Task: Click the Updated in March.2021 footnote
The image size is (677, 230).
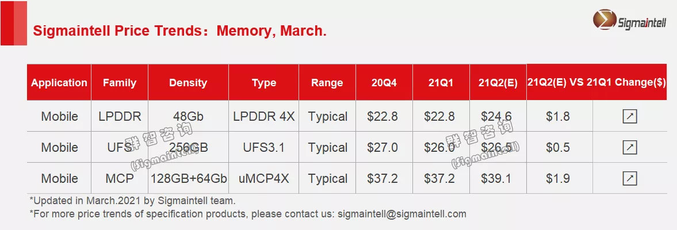Action: tap(132, 201)
